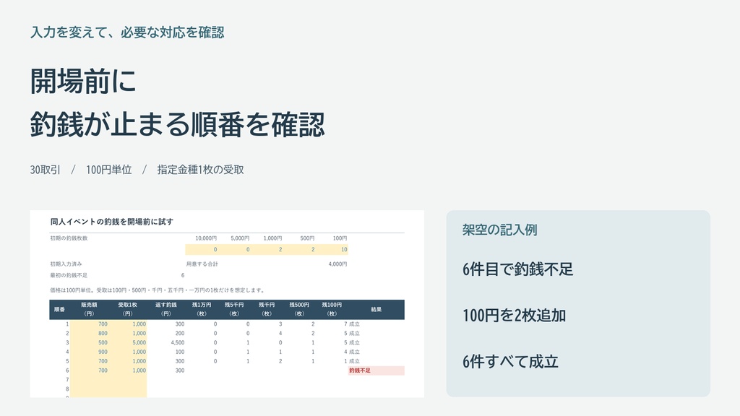The height and width of the screenshot is (416, 740).
Task: Click the 受取1枚 column header
Action: tap(128, 309)
